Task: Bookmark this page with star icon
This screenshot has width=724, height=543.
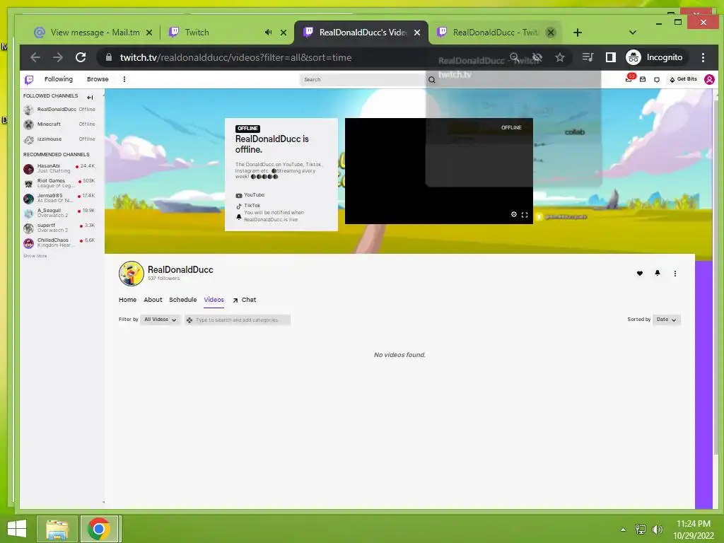Action: tap(560, 57)
